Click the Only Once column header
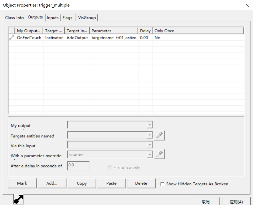This screenshot has width=253, height=205. [198, 31]
